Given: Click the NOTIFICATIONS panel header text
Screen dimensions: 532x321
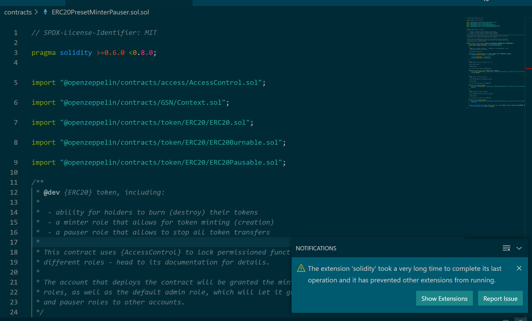Looking at the screenshot, I should (x=316, y=248).
